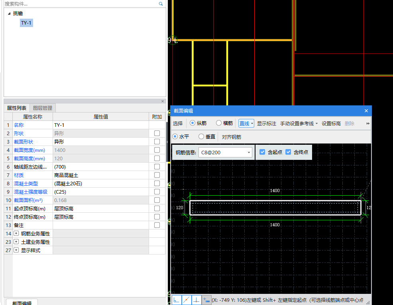Click the 轴线距左边线 value (700)

[x=101, y=167]
